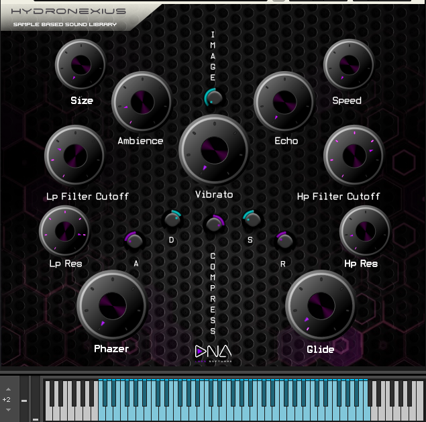Select the Speed knob

click(x=349, y=64)
